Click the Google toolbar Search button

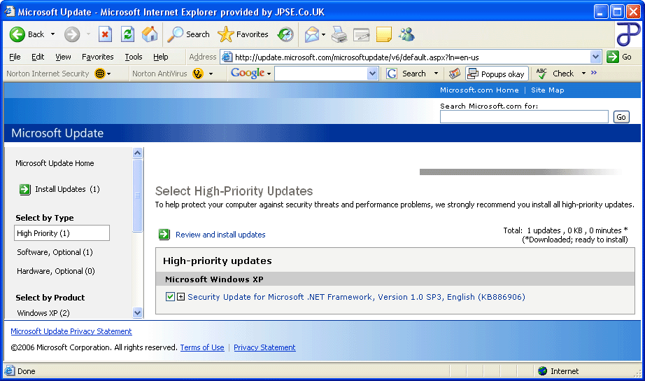click(x=408, y=74)
